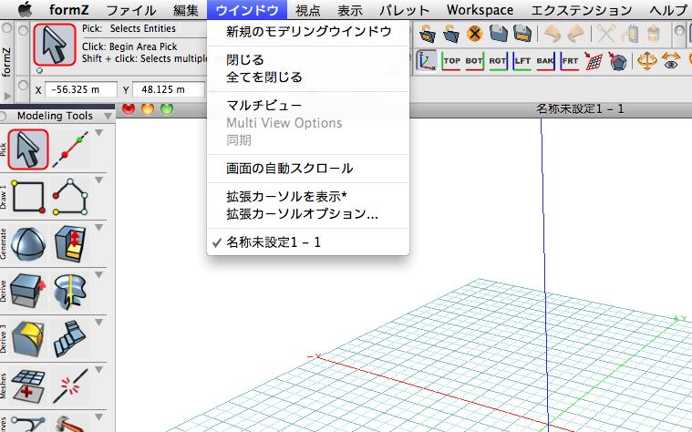The width and height of the screenshot is (692, 432).
Task: Click the X coordinate input field
Action: 81,89
